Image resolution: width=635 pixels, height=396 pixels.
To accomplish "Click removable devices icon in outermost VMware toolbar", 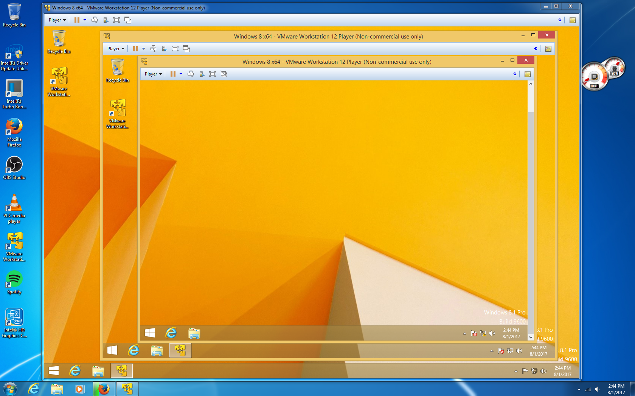I will pos(106,20).
